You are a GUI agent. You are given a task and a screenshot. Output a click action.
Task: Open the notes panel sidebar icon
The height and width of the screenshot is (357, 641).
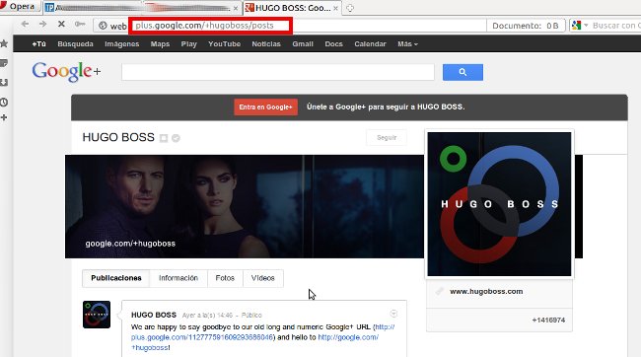[4, 63]
